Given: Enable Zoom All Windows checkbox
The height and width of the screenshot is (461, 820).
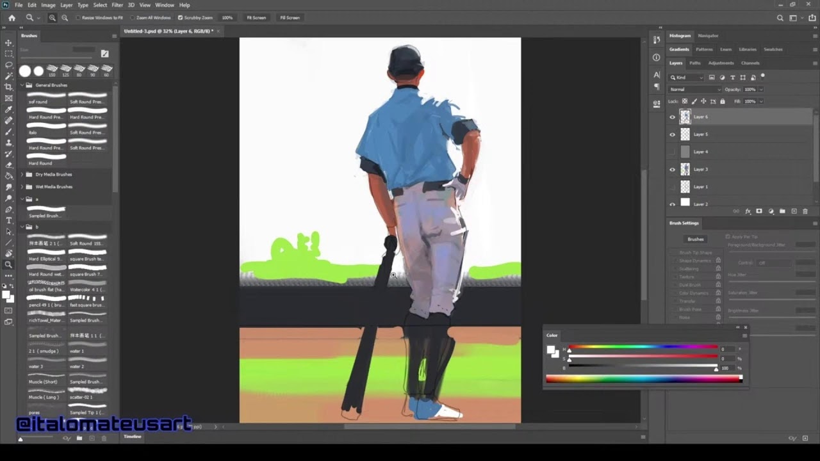Looking at the screenshot, I should click(132, 18).
